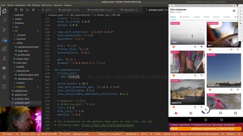The width and height of the screenshot is (243, 136).
Task: Open grid categories in app bottom bar
Action: coord(191,113)
